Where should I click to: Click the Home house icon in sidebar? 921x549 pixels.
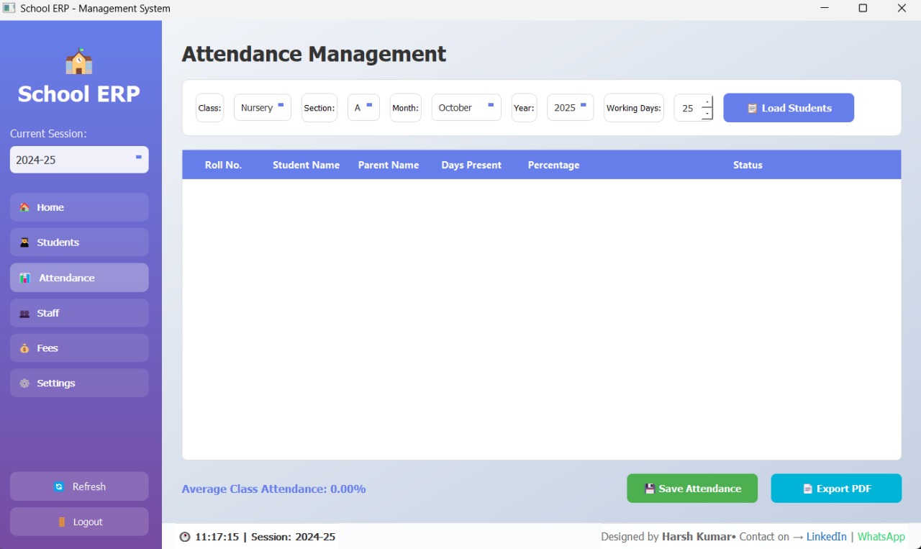click(x=24, y=207)
